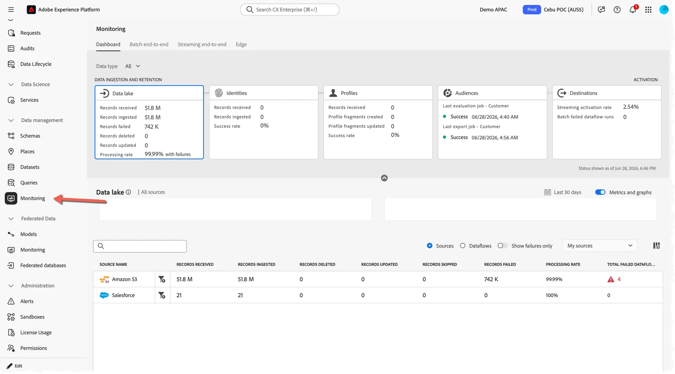Go to Queries in sidebar
The image size is (675, 374).
29,183
